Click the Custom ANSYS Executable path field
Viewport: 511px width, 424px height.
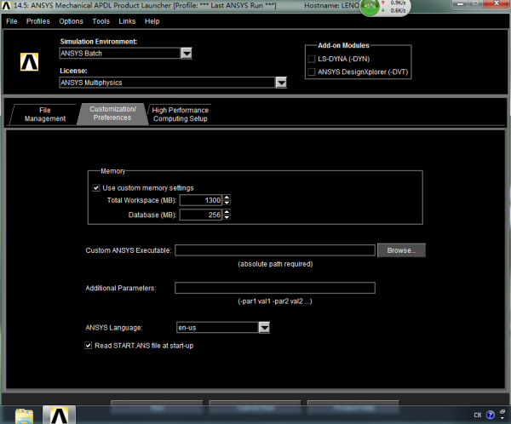[275, 250]
